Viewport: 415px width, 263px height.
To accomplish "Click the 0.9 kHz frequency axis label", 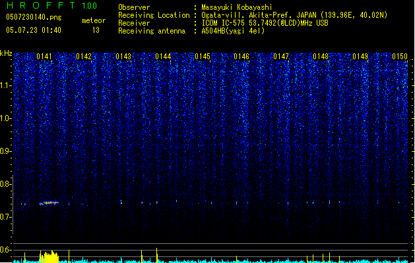I will [5, 151].
